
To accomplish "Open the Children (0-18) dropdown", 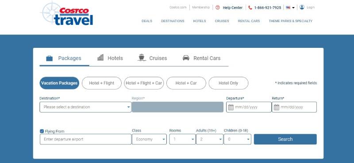I will (238, 139).
